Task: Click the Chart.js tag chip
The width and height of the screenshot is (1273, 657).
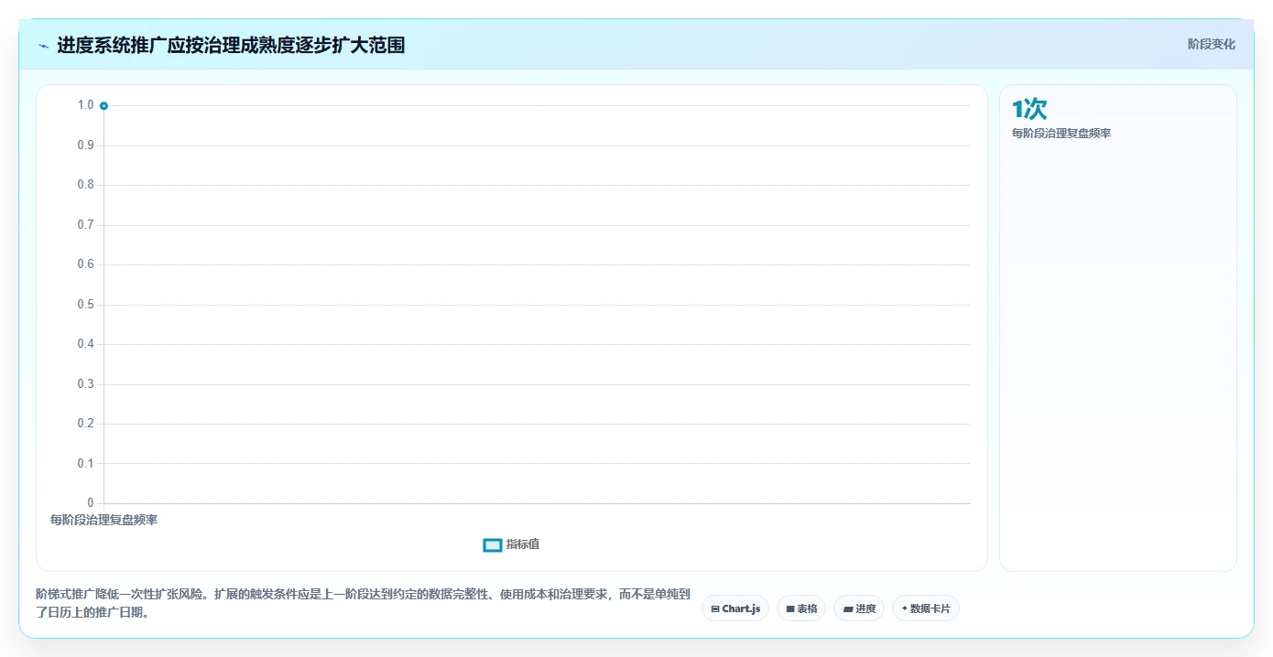Action: (735, 609)
